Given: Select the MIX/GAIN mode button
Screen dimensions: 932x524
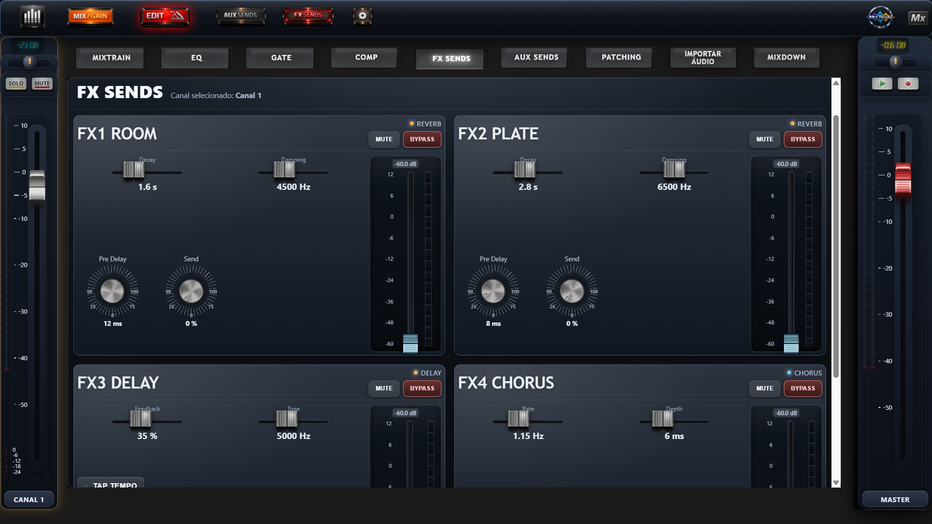Looking at the screenshot, I should [90, 16].
